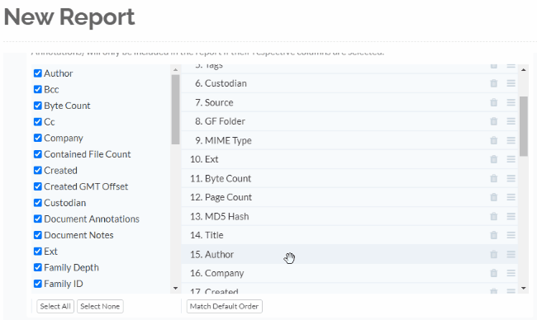Select the '13. MD5 Hash' row text
537x320 pixels.
pos(219,216)
